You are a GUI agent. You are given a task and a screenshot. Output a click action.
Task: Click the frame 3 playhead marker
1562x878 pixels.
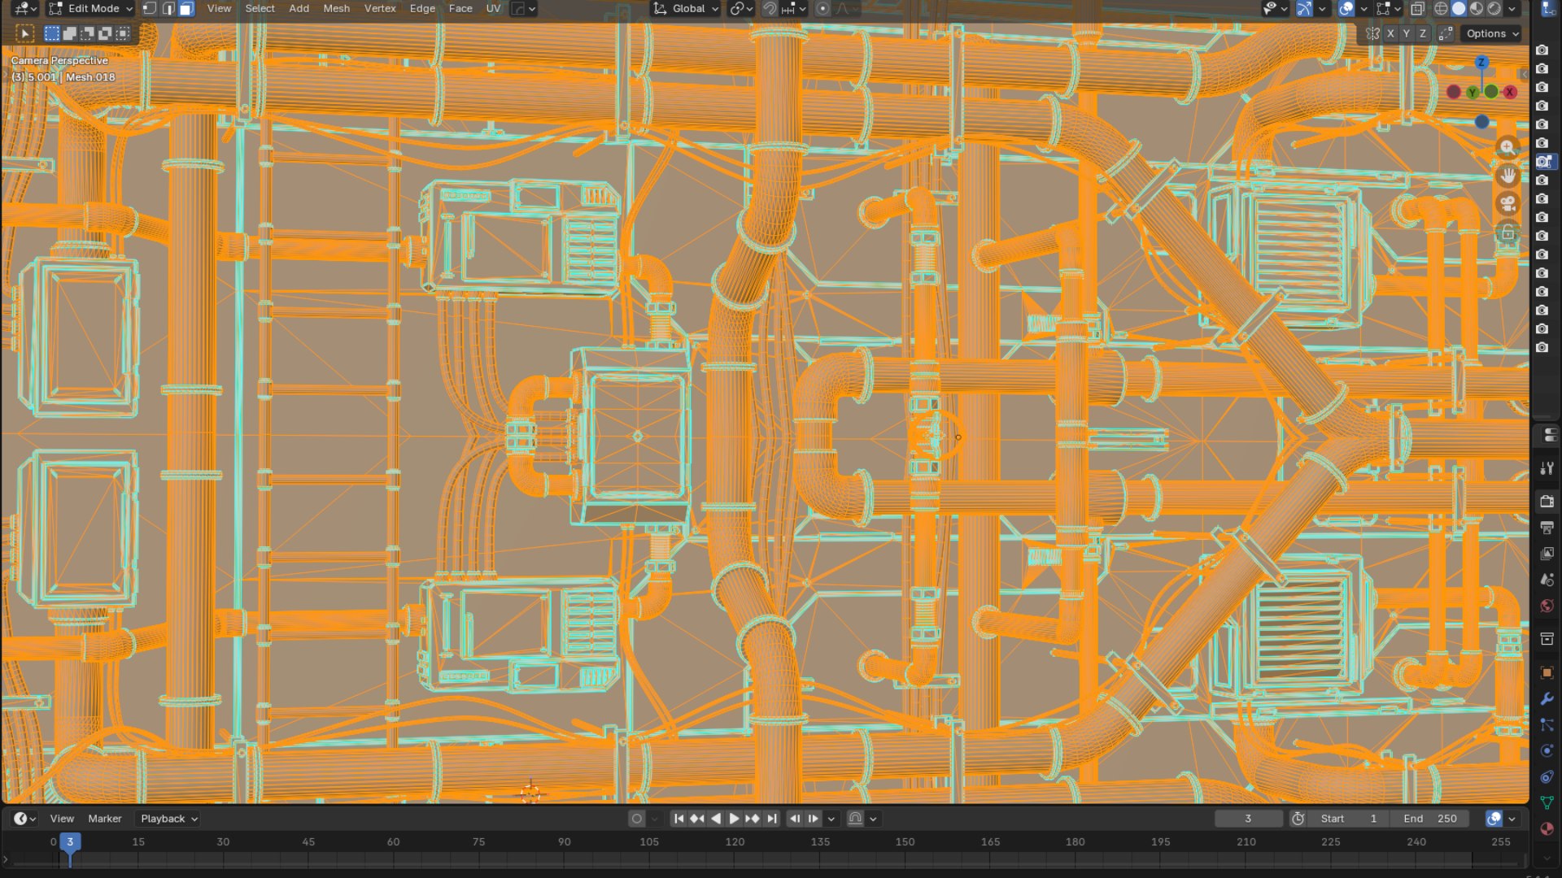tap(70, 841)
